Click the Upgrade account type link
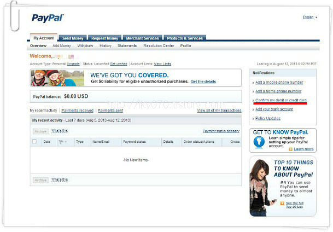 coord(73,63)
